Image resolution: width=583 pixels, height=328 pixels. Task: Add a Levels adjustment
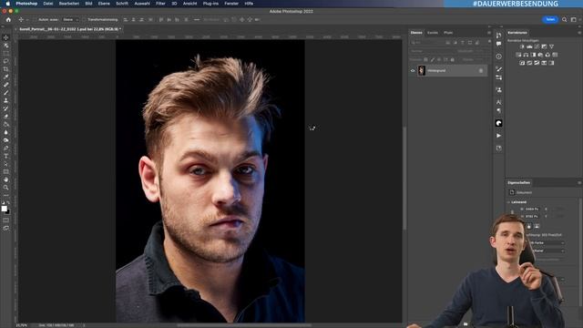[x=529, y=46]
